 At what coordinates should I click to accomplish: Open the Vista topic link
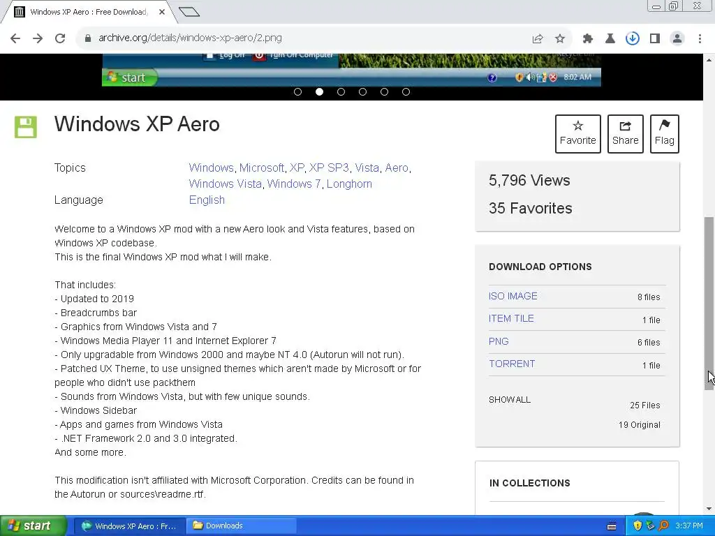(x=367, y=167)
